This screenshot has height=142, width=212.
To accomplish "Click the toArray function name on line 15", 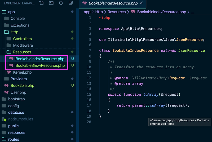I will (x=151, y=95).
